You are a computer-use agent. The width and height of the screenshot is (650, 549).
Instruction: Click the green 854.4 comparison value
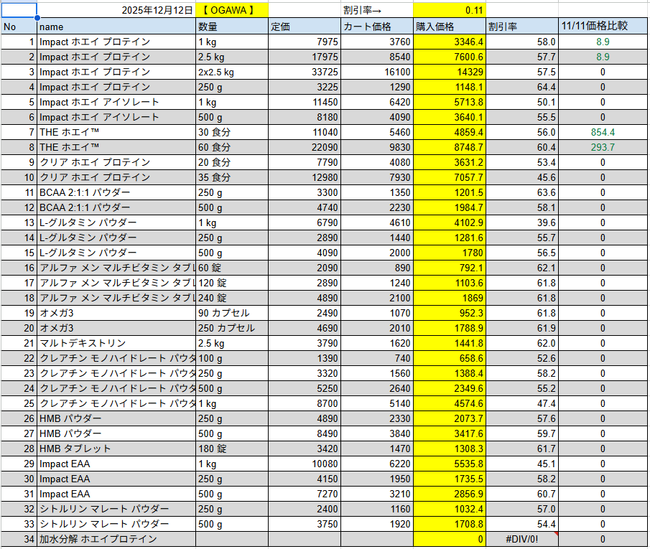602,132
